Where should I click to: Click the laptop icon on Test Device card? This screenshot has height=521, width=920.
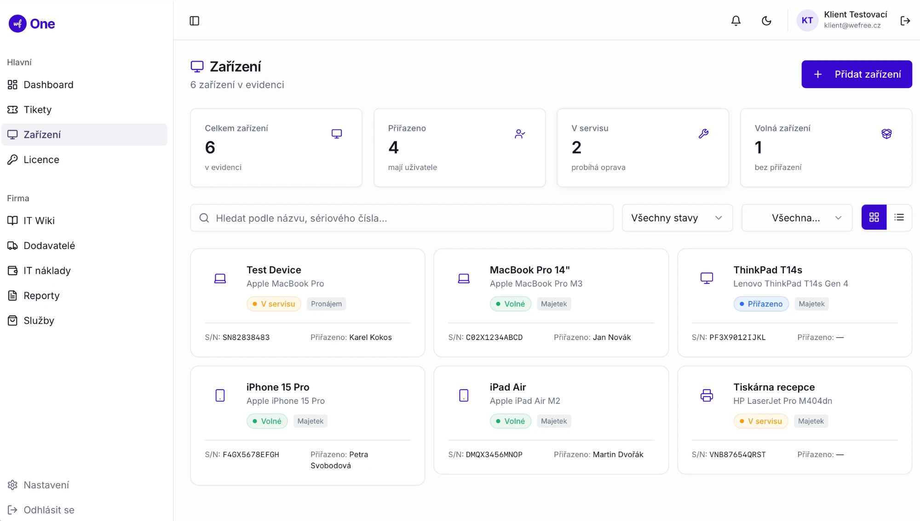pyautogui.click(x=220, y=278)
